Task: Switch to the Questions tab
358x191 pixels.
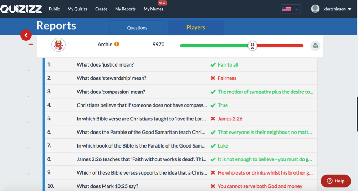Action: [x=137, y=27]
